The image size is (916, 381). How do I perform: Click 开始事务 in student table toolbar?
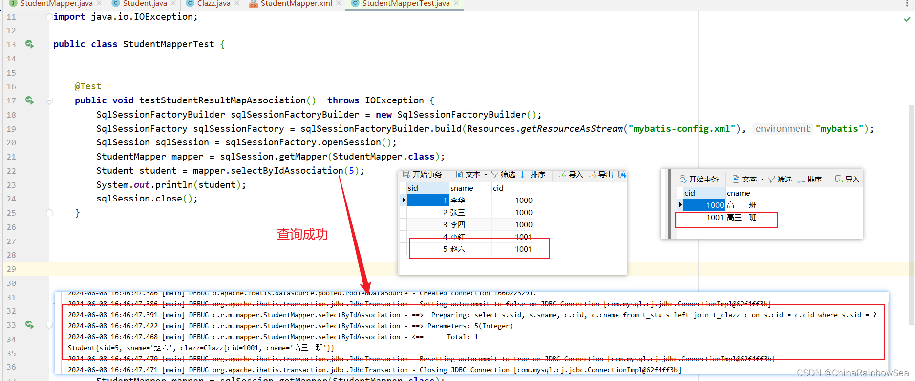423,174
